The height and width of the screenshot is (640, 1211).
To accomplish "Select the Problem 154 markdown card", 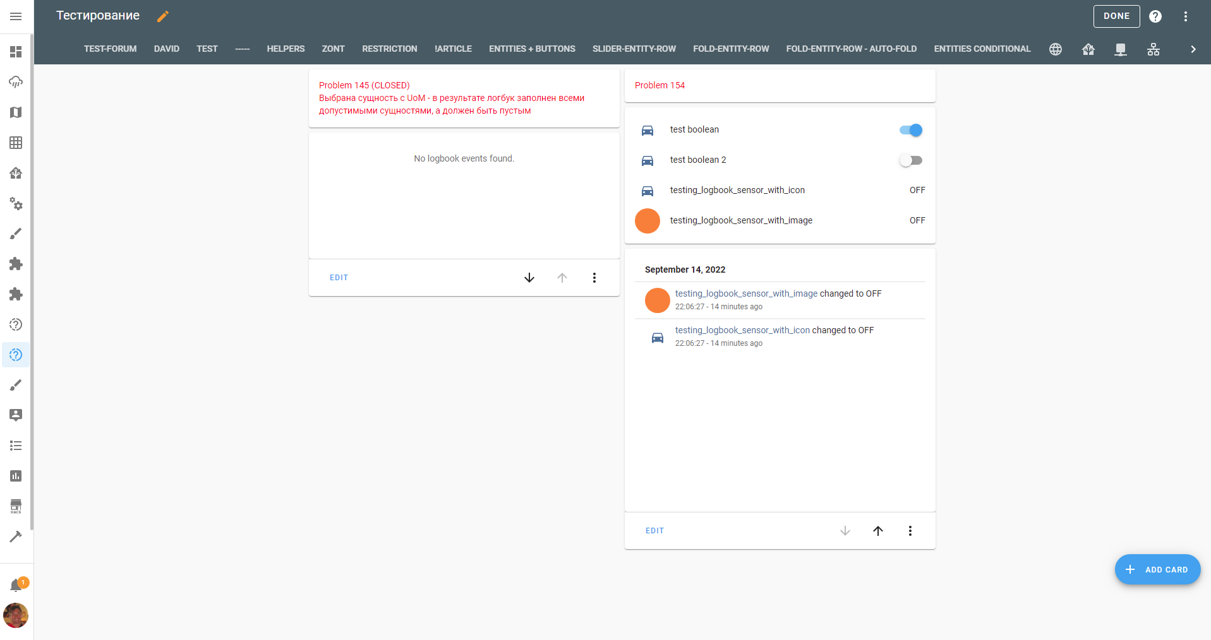I will (780, 86).
